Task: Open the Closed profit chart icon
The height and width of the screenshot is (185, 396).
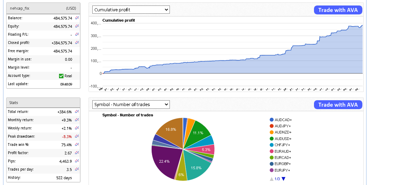Action: pos(77,43)
